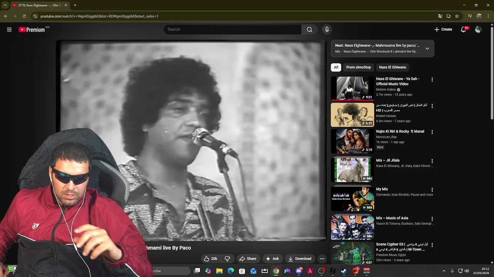Open options for Mix – Music of Asia
The width and height of the screenshot is (494, 277).
click(432, 219)
